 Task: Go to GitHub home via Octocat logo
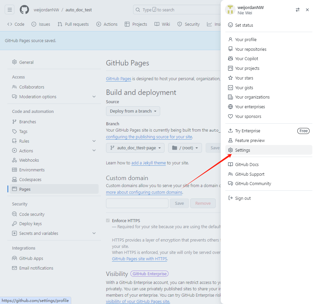click(24, 10)
